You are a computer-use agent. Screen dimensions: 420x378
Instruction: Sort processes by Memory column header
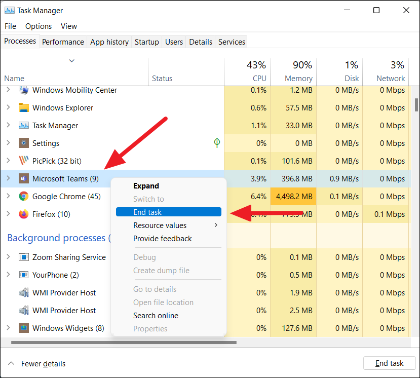tap(293, 71)
